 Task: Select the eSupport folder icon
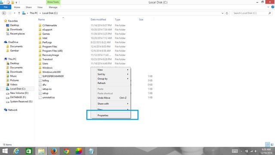coord(40,30)
